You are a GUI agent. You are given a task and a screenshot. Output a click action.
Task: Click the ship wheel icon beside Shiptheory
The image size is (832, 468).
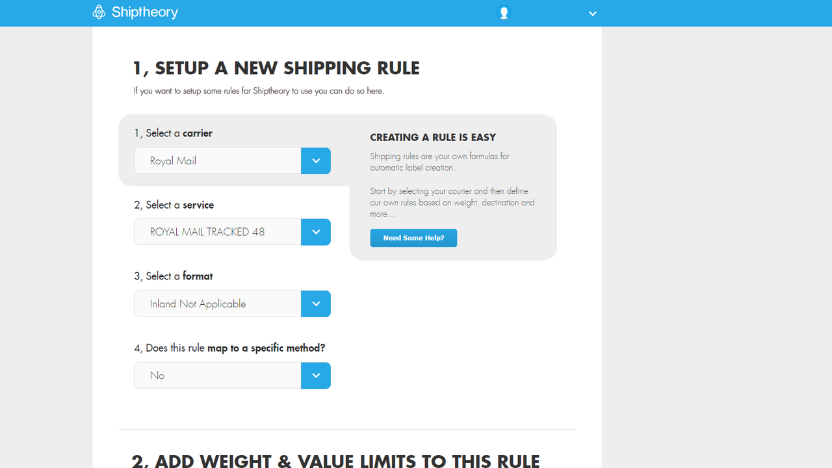pos(99,12)
